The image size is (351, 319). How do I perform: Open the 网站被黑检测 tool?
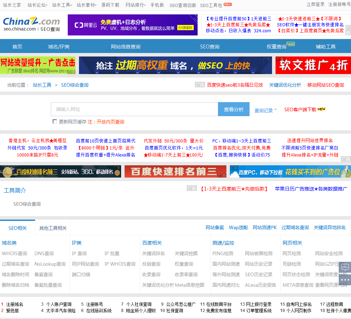(259, 253)
